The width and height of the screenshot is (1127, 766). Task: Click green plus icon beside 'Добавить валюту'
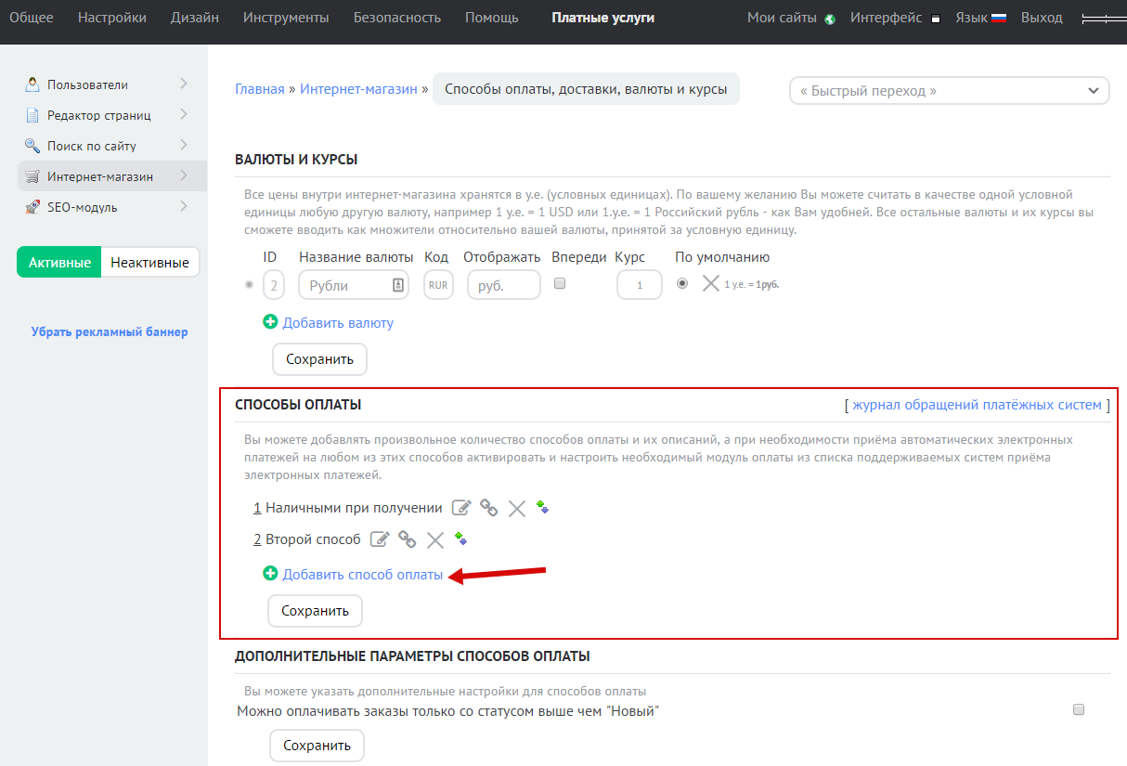coord(270,322)
